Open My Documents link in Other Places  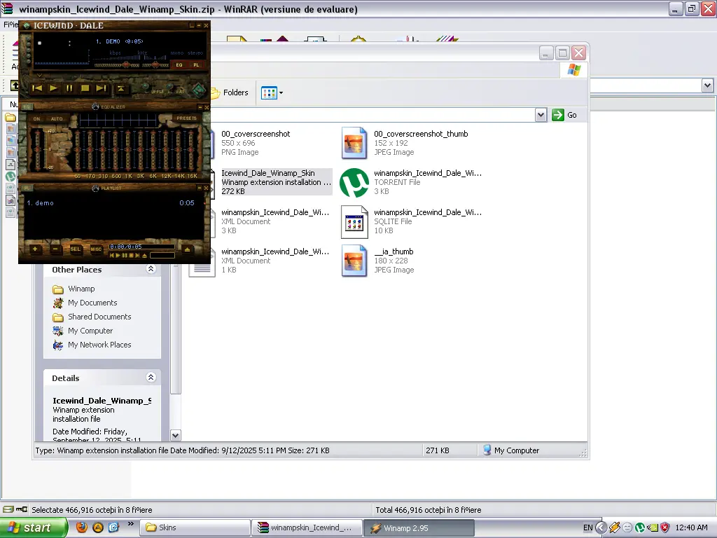pos(92,303)
